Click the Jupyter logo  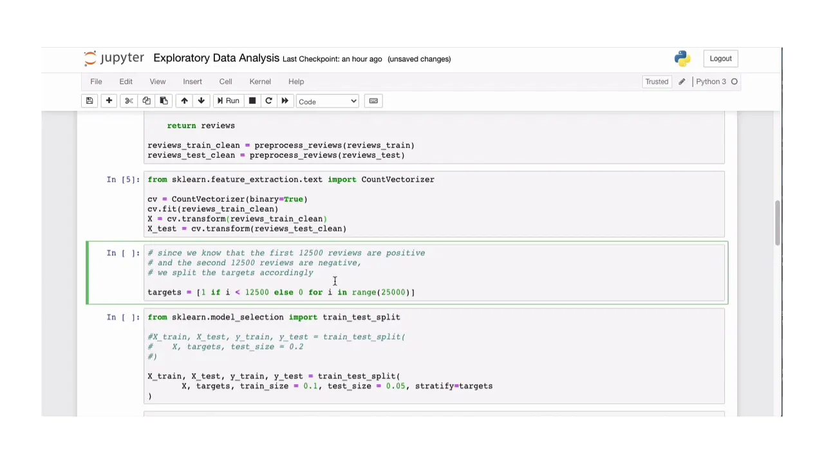(x=113, y=58)
